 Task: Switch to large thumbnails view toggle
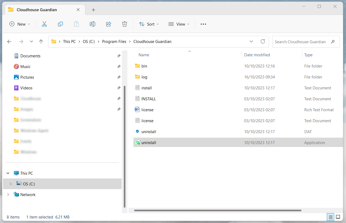pyautogui.click(x=338, y=217)
